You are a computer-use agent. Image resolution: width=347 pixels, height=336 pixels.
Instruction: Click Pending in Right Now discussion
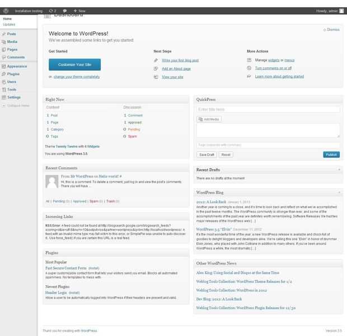(134, 129)
